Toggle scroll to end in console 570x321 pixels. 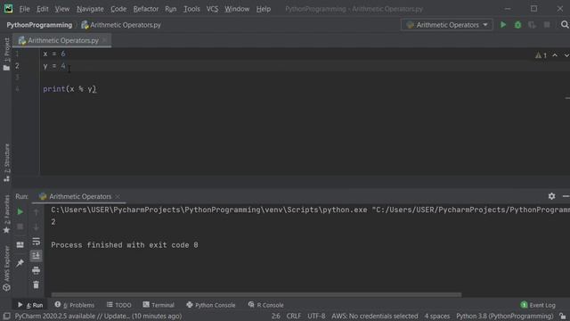pos(36,256)
